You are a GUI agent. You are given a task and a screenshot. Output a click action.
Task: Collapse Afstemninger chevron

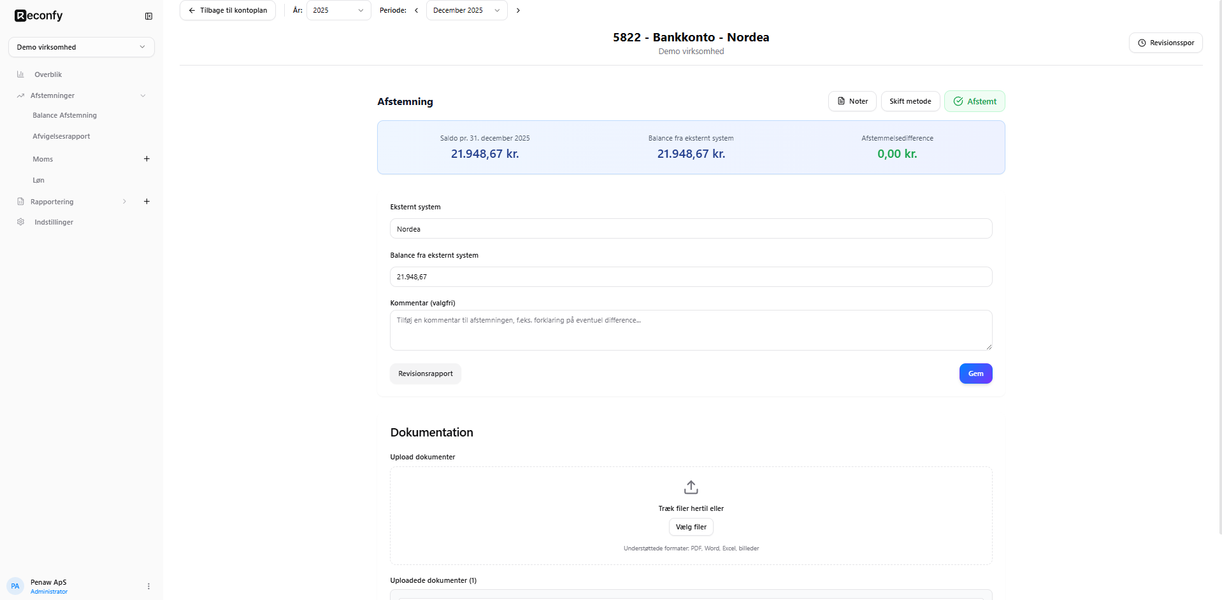[x=143, y=95]
